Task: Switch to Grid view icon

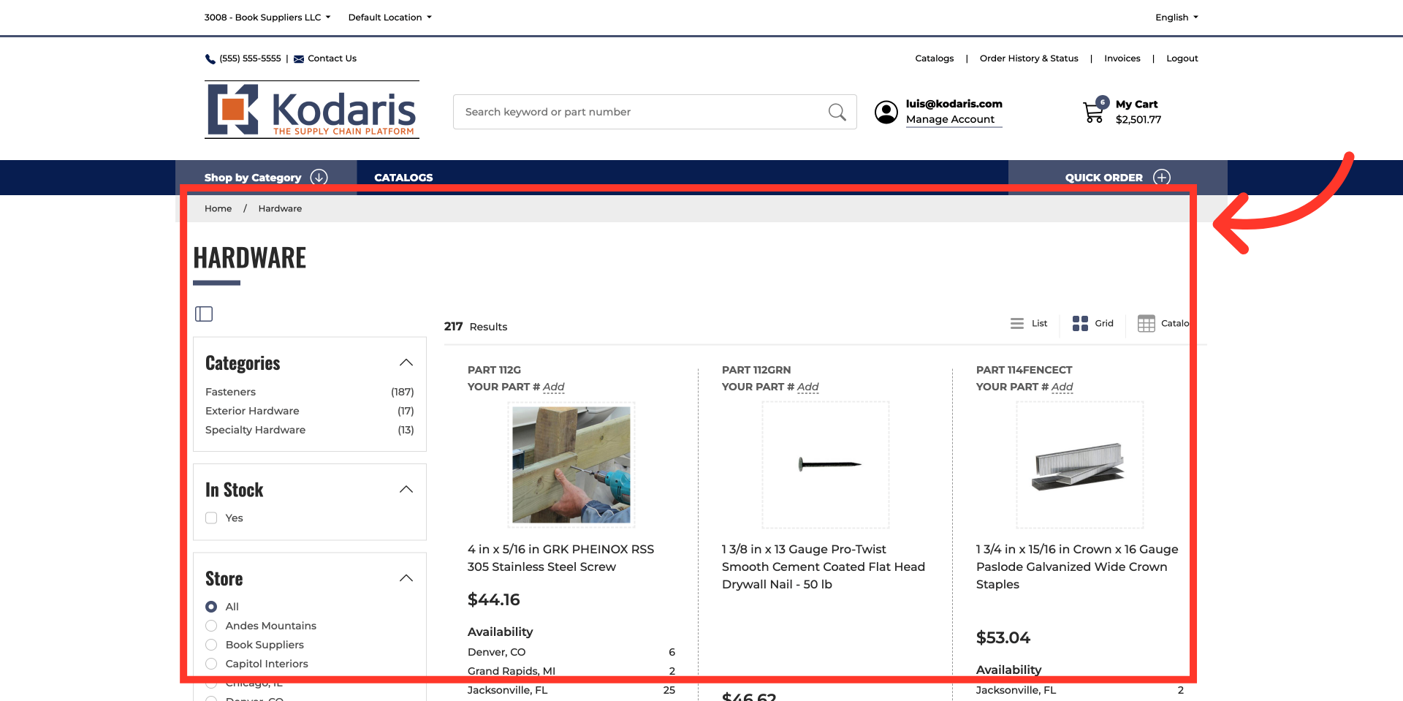Action: coord(1080,323)
